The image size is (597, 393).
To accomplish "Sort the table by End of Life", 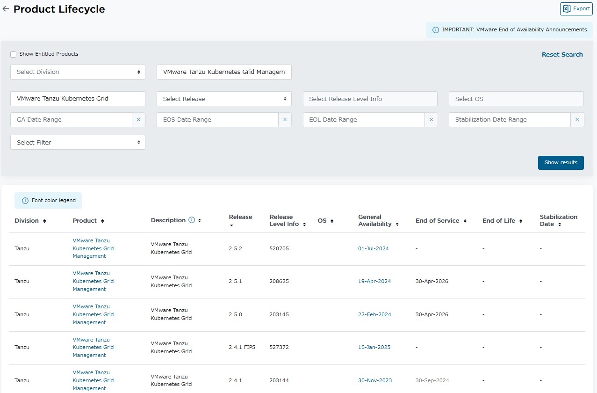I will coord(521,221).
